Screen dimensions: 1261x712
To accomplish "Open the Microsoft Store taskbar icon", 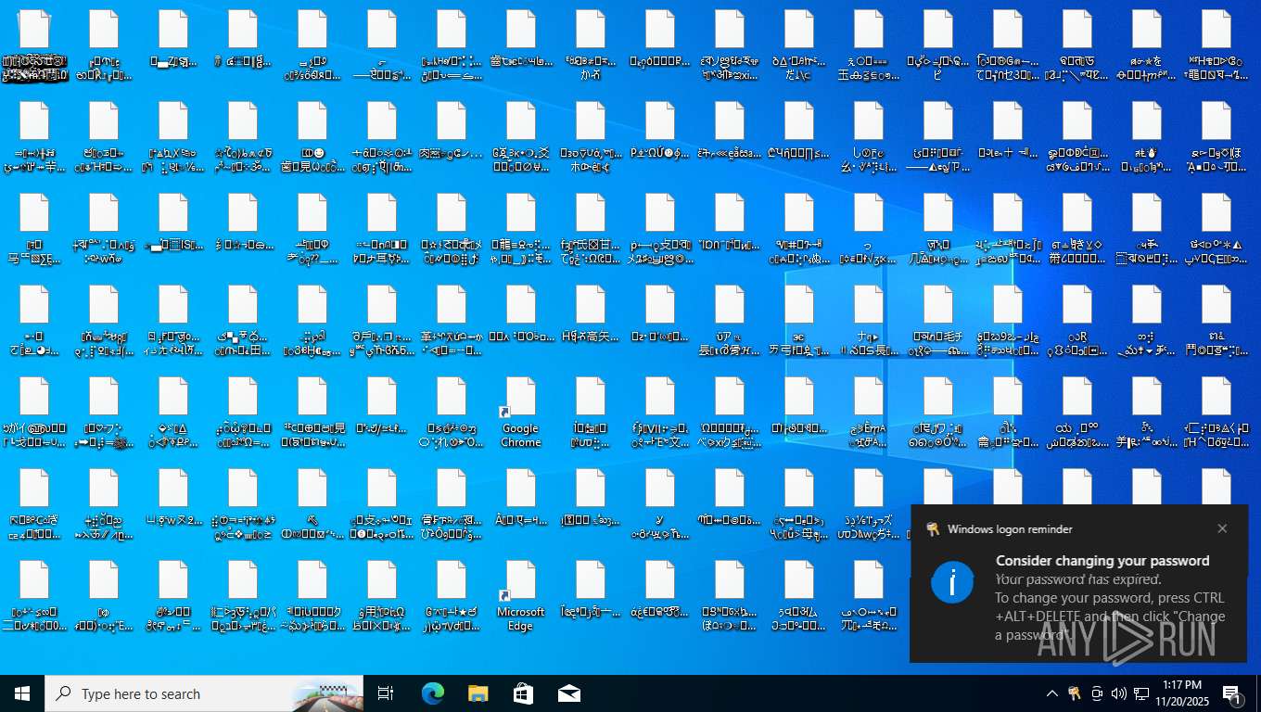I will click(x=523, y=693).
